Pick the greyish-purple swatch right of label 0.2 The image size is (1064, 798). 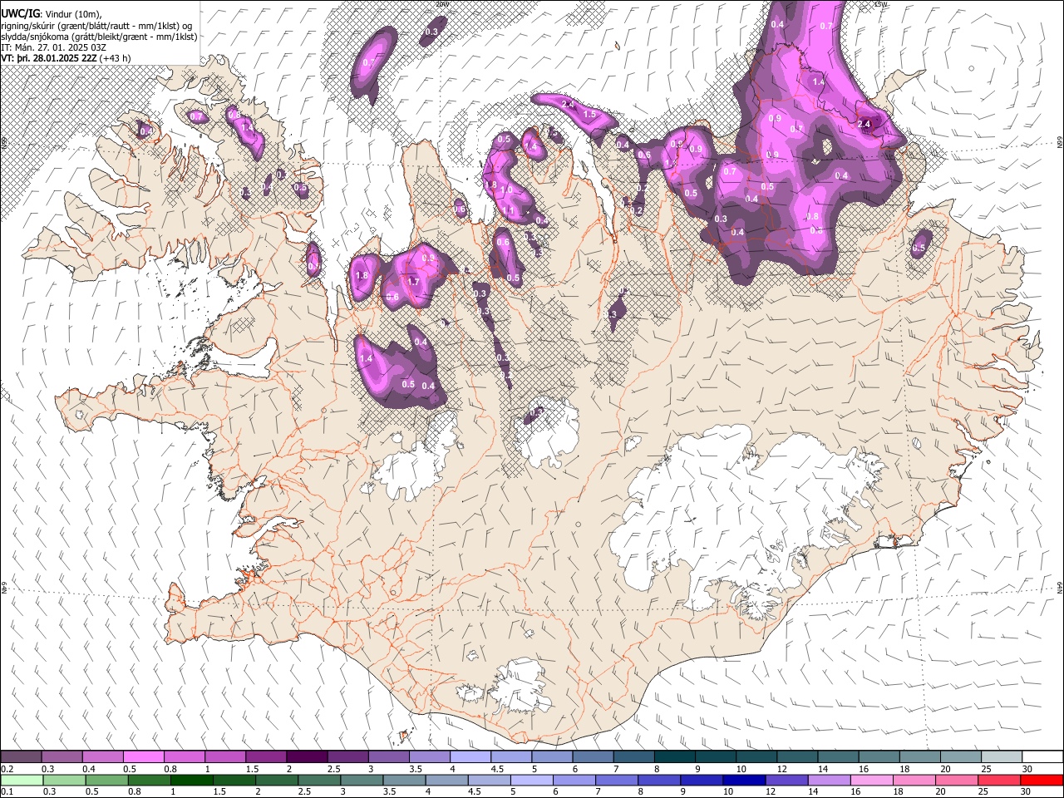click(x=21, y=756)
